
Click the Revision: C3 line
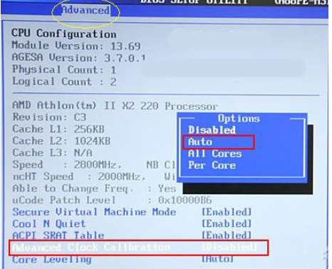[49, 117]
